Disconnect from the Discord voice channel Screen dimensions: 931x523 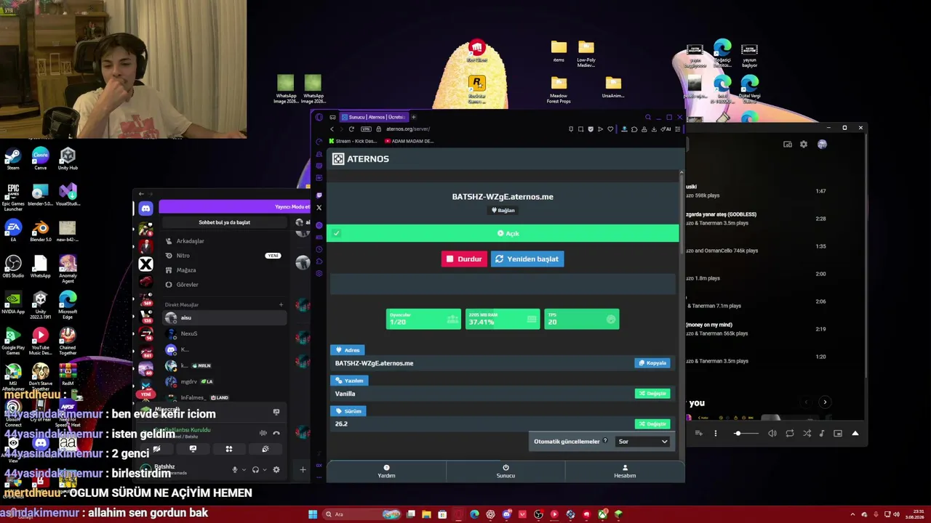pos(276,433)
